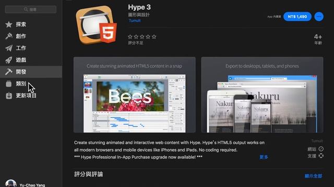The height and width of the screenshot is (187, 334).
Task: Open the 創作 brush icon
Action: tap(9, 36)
